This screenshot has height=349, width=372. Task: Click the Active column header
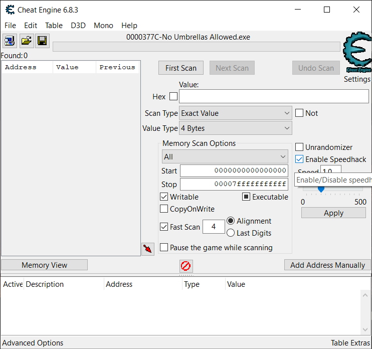pos(13,284)
